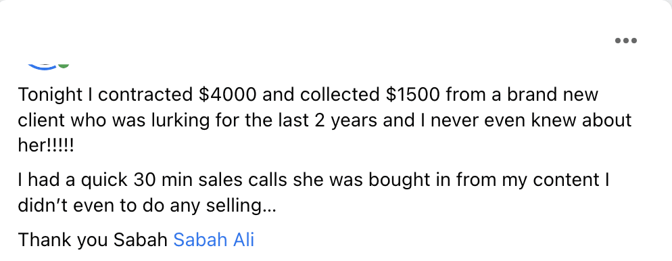Open the Sabah Ali tagged profile link

coord(214,240)
